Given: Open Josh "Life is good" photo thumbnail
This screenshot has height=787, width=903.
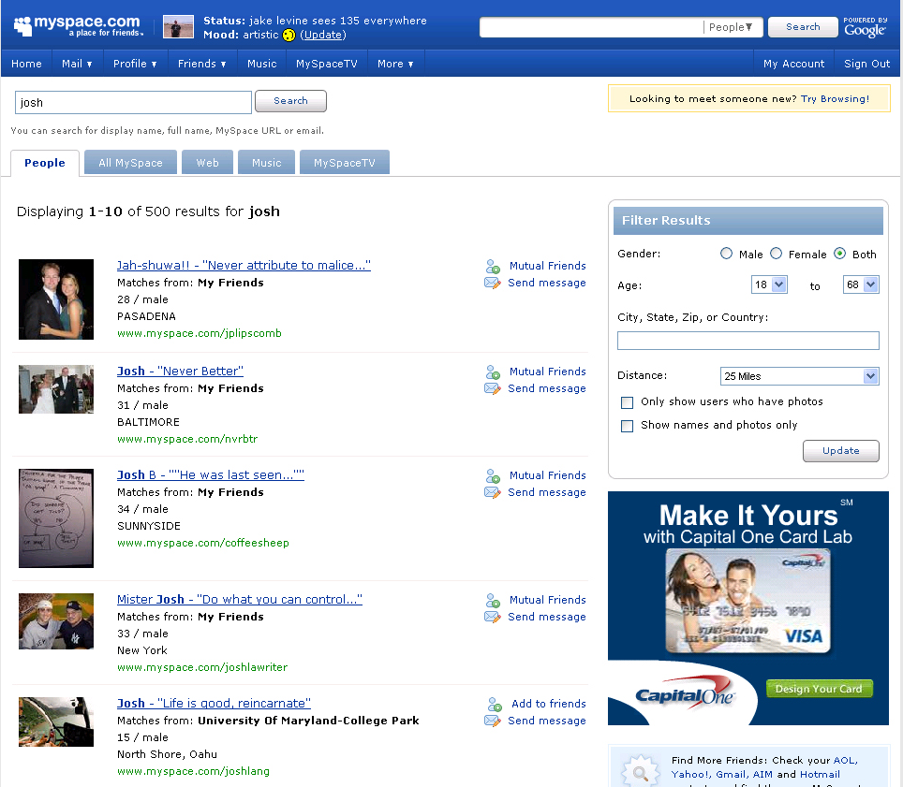Looking at the screenshot, I should point(56,722).
